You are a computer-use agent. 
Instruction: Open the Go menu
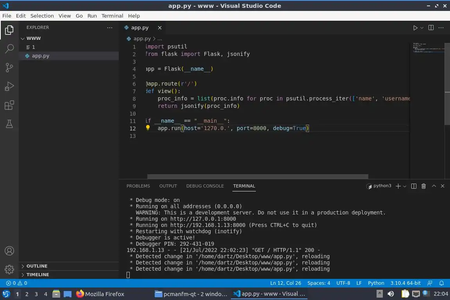coord(79,16)
